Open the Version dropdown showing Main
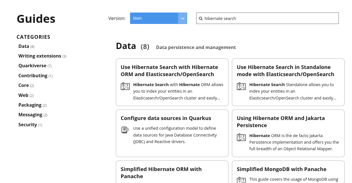Image resolution: width=352 pixels, height=183 pixels. (158, 18)
